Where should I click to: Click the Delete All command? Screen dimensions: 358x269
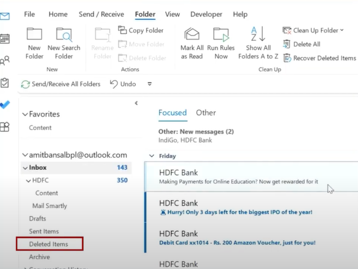point(302,44)
